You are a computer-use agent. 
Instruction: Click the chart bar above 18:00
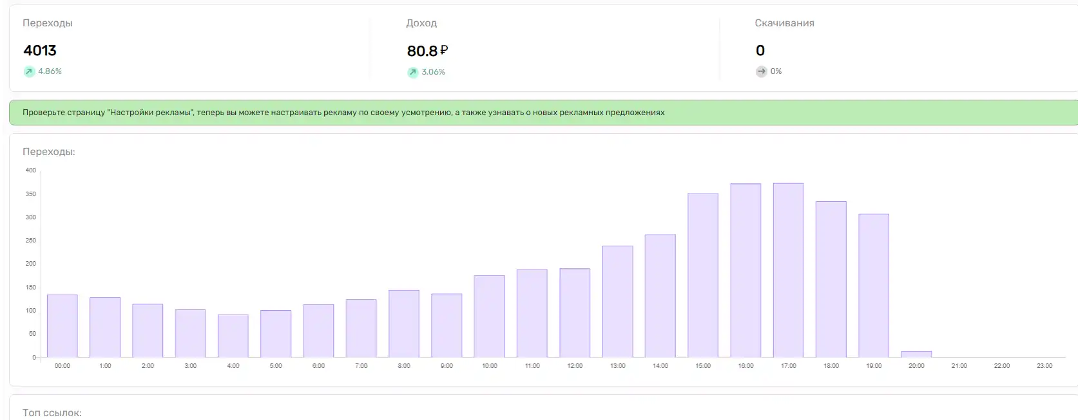pyautogui.click(x=831, y=280)
